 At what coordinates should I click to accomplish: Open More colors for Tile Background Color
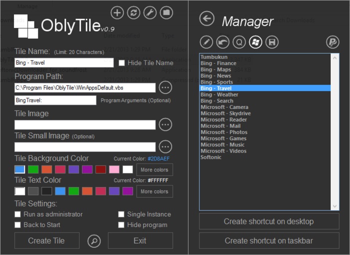tap(154, 169)
